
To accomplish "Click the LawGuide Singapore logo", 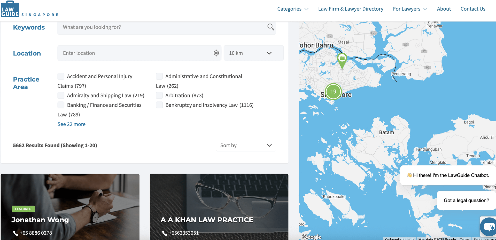I will (x=29, y=9).
